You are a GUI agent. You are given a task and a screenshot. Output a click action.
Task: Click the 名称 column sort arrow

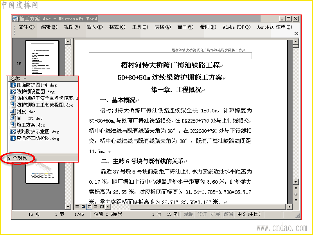pyautogui.click(x=25, y=78)
